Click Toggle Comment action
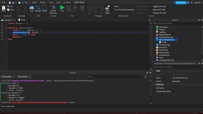Viewport: 203px width, 114px height. (x=159, y=6)
